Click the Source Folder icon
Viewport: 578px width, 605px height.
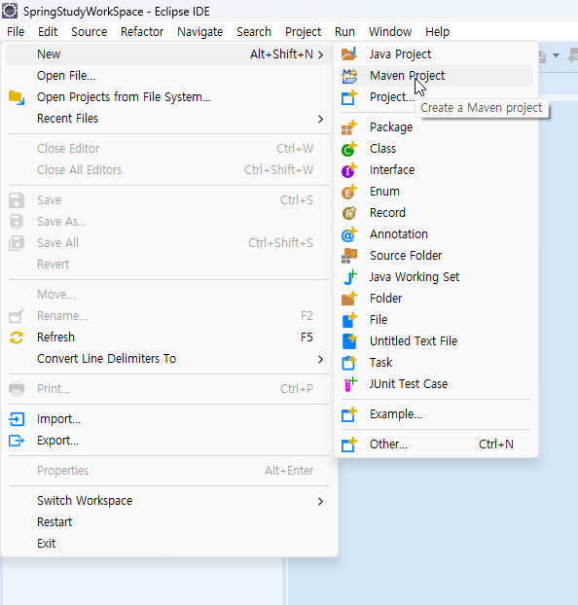point(349,256)
